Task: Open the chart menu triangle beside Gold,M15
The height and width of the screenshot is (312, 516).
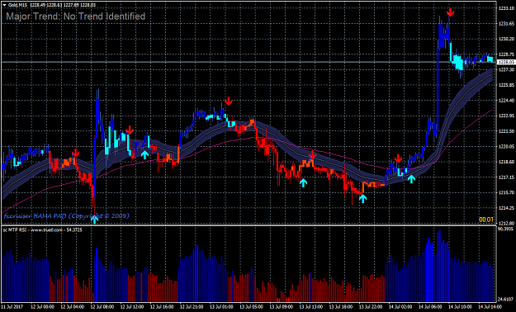Action: click(4, 5)
